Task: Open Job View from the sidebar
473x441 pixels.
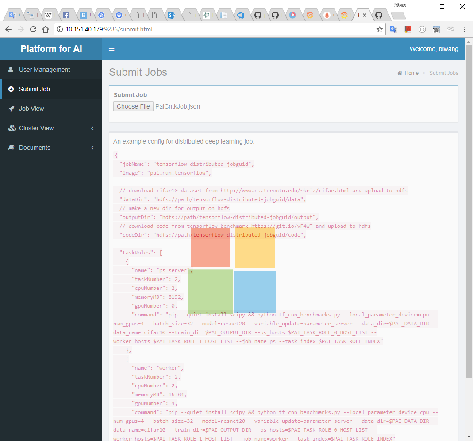Action: (31, 109)
